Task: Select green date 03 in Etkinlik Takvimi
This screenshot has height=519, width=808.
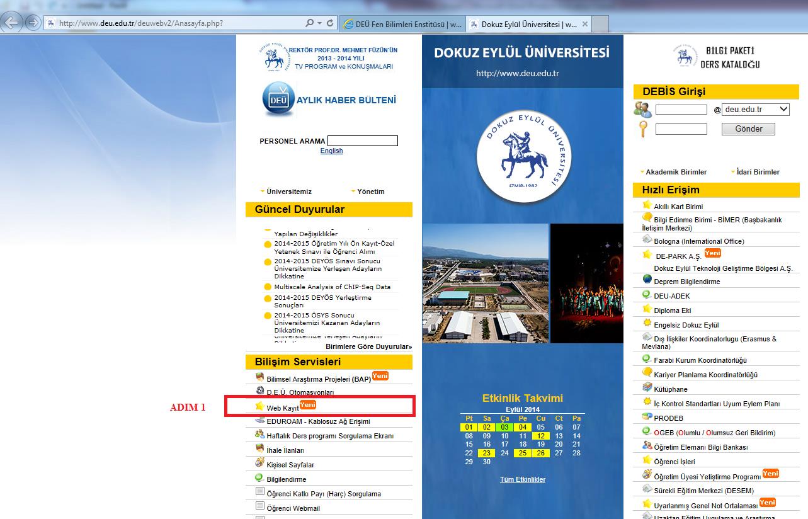Action: tap(504, 427)
